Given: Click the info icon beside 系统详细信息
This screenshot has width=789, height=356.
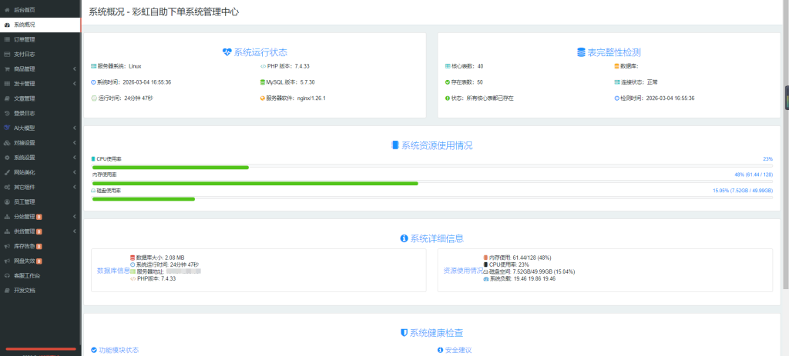Looking at the screenshot, I should click(x=404, y=238).
